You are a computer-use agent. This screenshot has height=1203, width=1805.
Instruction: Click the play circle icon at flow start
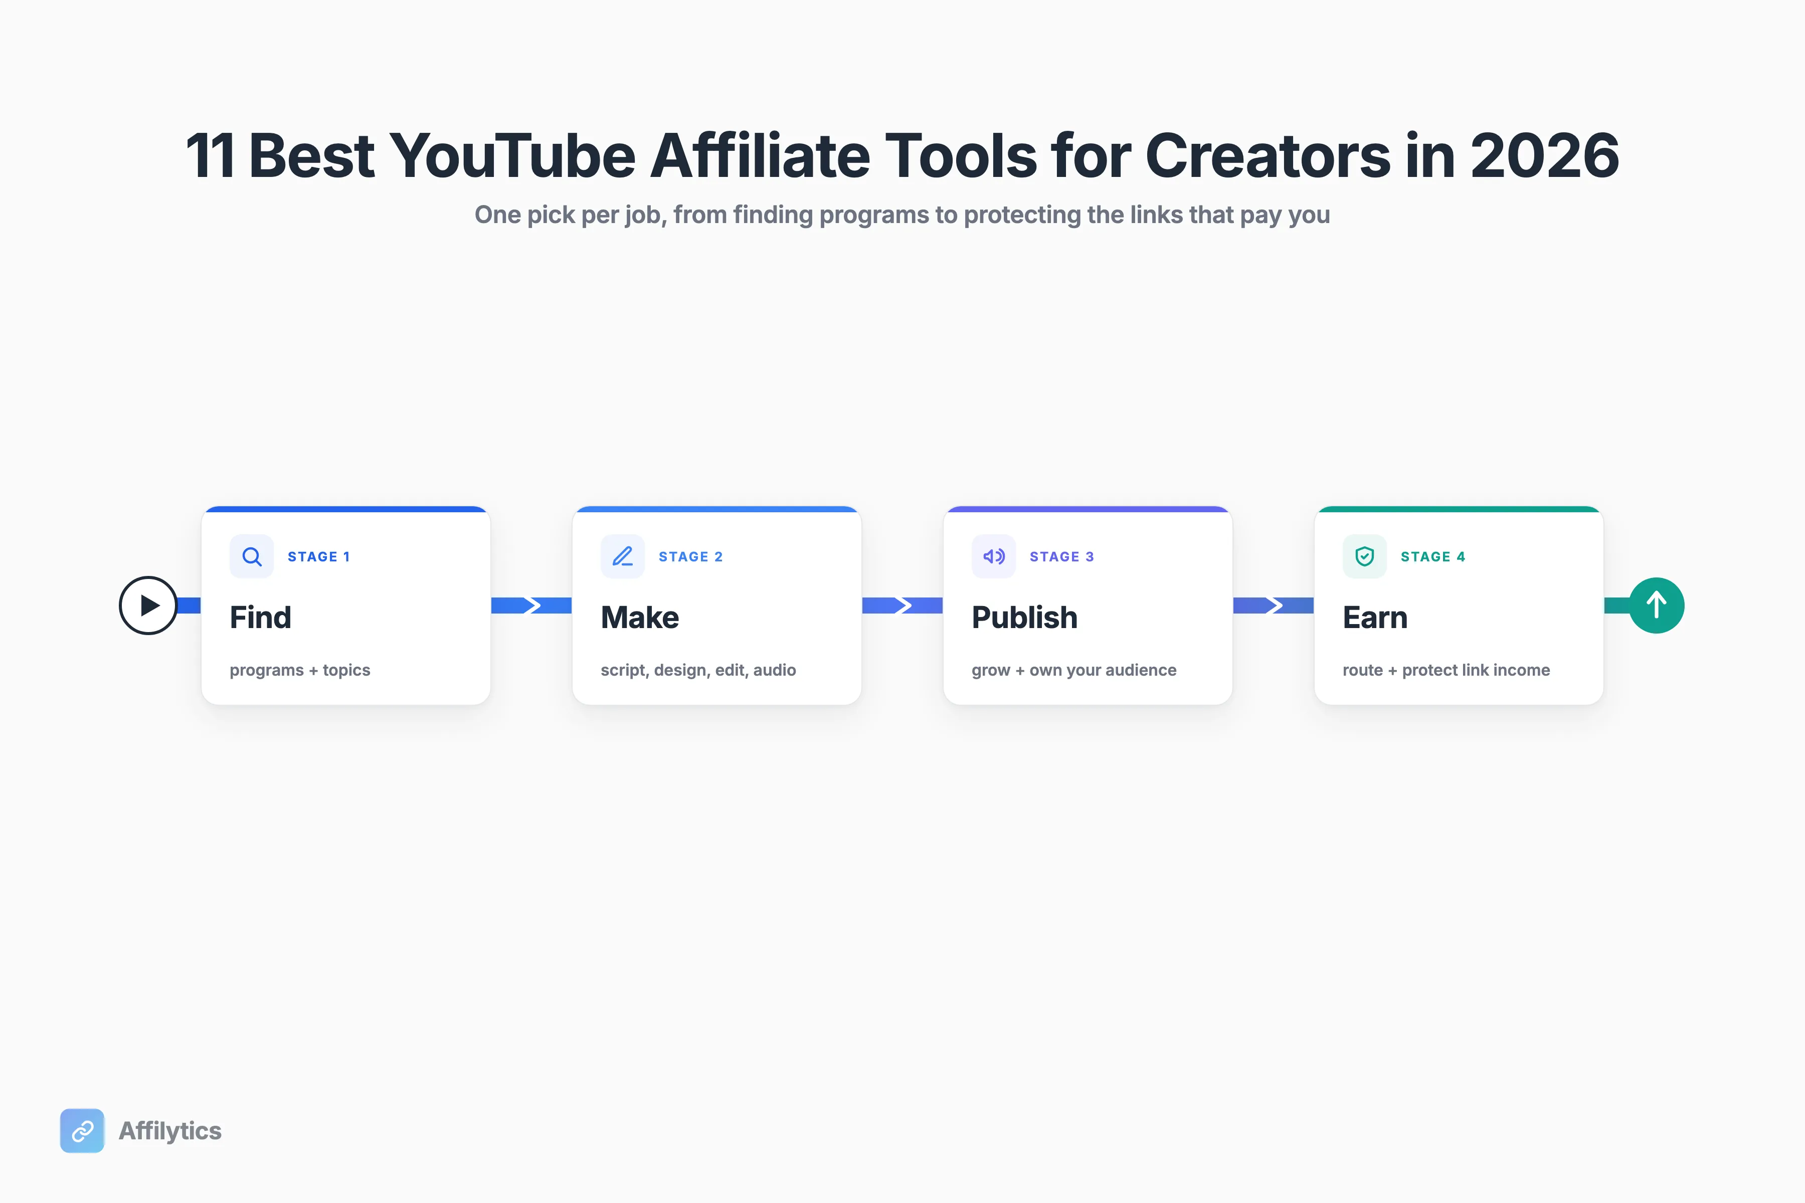(148, 606)
